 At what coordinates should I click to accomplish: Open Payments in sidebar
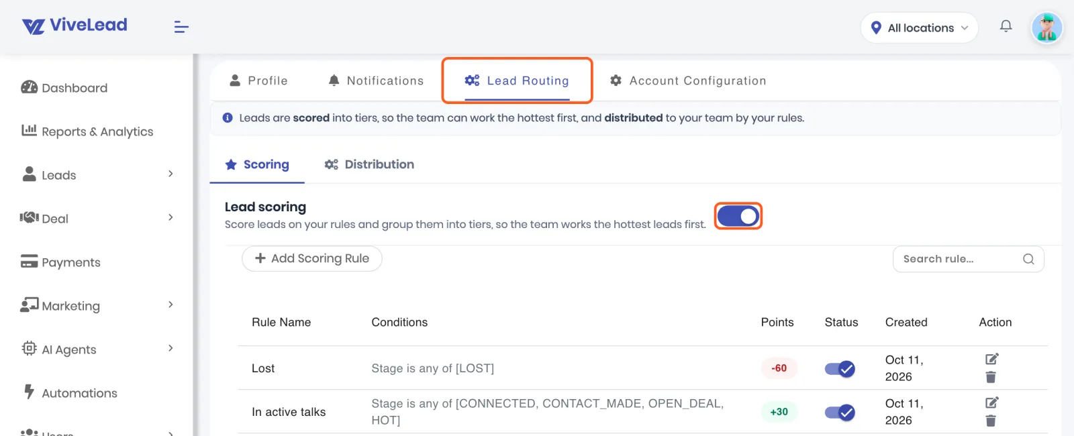(x=61, y=262)
